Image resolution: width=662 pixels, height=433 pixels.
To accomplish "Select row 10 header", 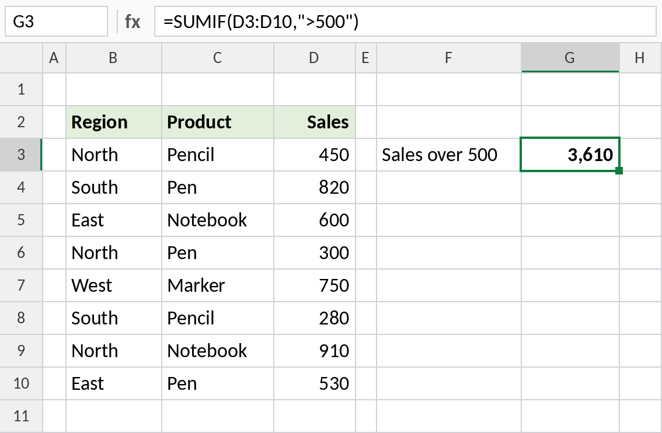I will pyautogui.click(x=21, y=383).
